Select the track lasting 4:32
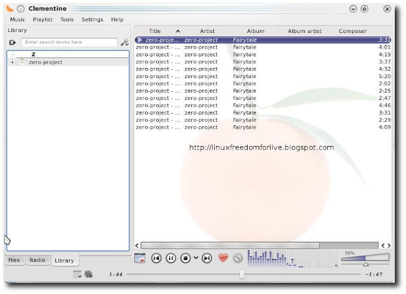Viewport: 406px width, 294px height. coord(263,69)
